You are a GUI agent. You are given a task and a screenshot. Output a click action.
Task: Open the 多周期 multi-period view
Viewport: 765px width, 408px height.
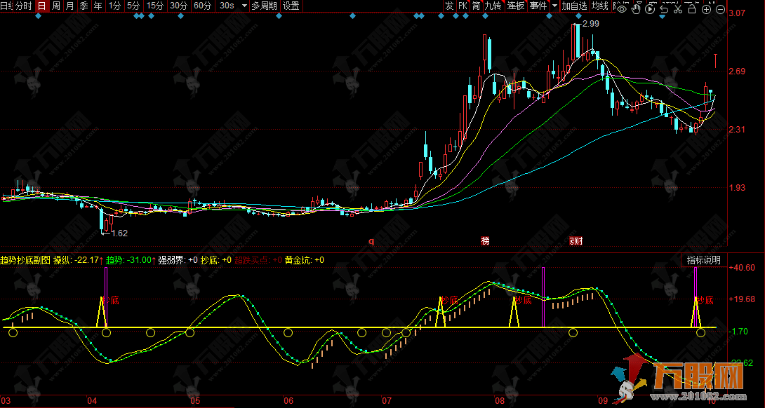pyautogui.click(x=265, y=6)
